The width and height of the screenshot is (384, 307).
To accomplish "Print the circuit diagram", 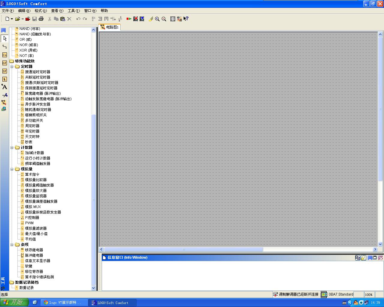I will pos(41,19).
